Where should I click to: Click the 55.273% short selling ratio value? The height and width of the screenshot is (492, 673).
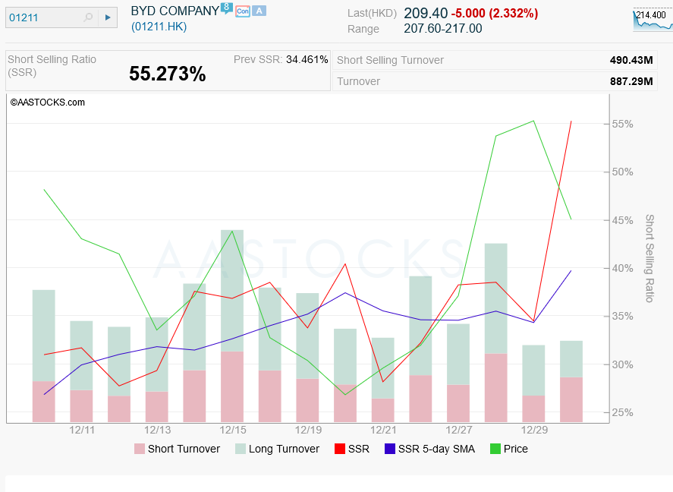[x=168, y=74]
